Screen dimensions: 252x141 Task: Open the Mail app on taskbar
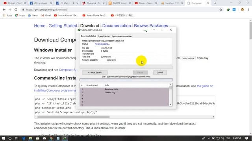click(x=44, y=138)
